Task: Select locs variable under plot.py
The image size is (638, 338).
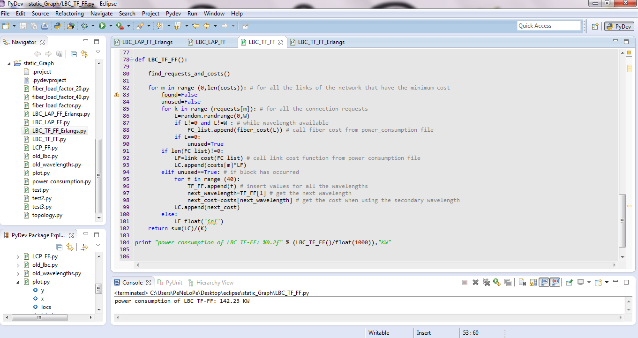Action: (46, 307)
